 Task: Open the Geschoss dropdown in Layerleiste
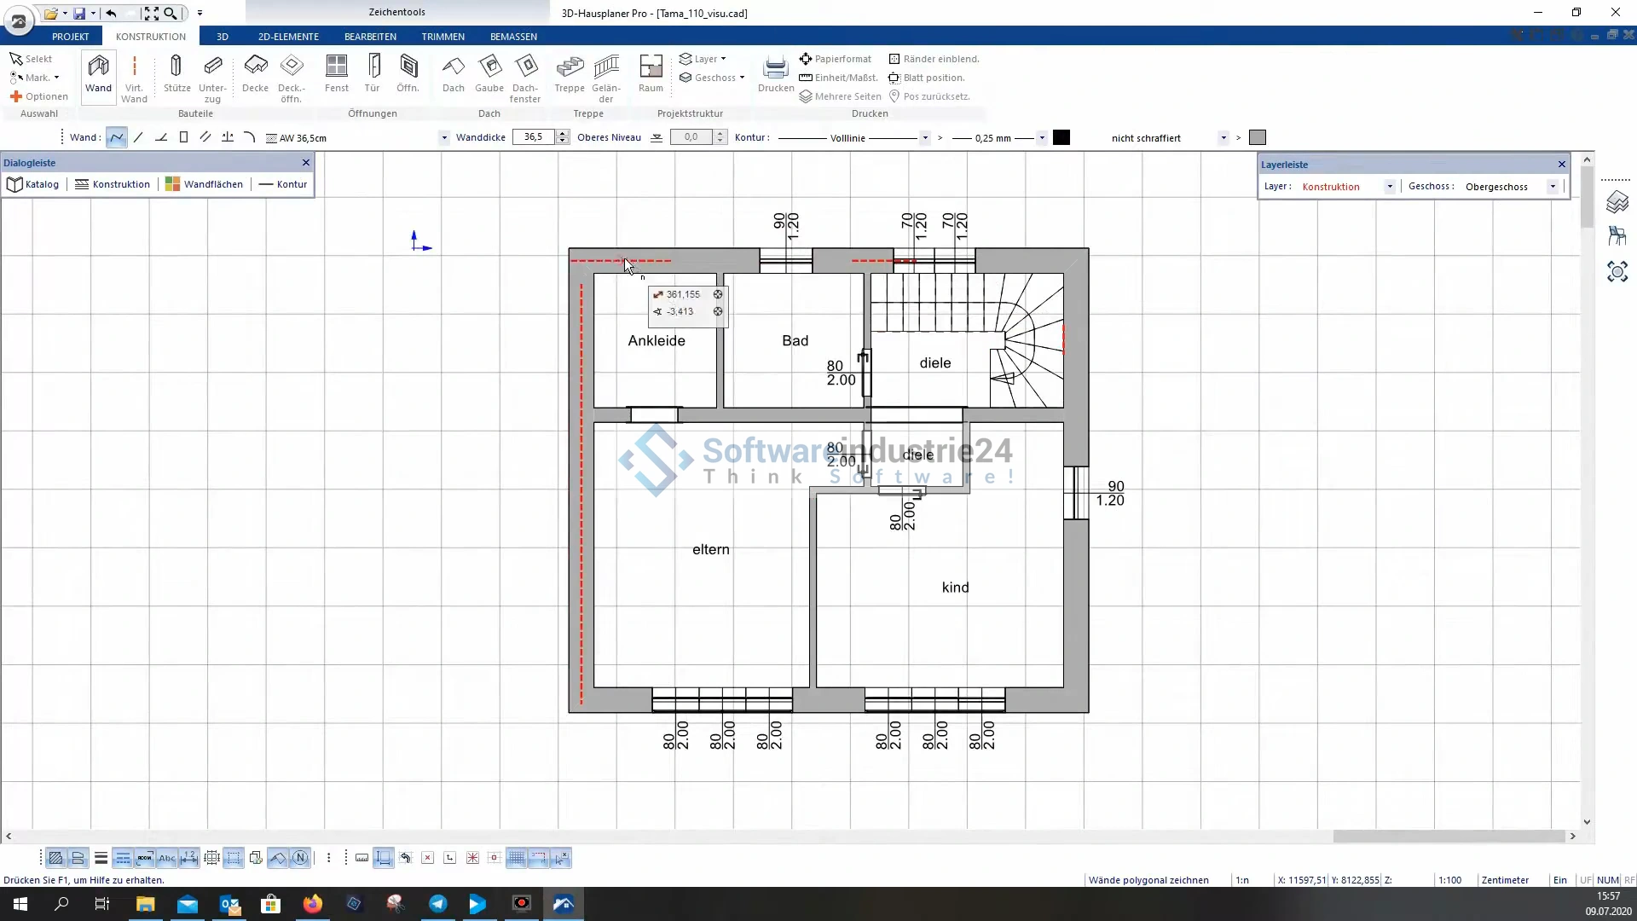pyautogui.click(x=1553, y=187)
